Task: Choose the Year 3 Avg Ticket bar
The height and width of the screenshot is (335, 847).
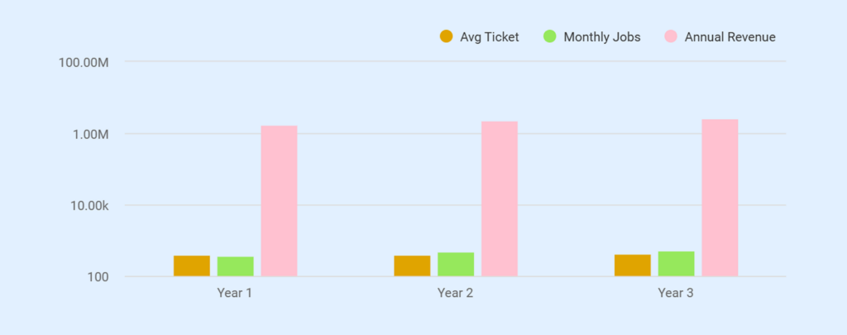Action: pyautogui.click(x=632, y=266)
